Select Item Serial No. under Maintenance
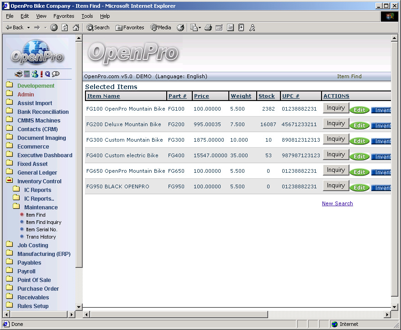The image size is (401, 330). tap(41, 229)
